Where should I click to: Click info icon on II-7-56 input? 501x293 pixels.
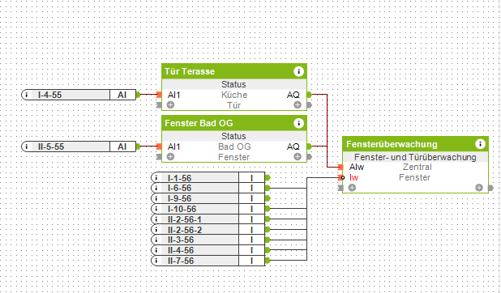[156, 261]
